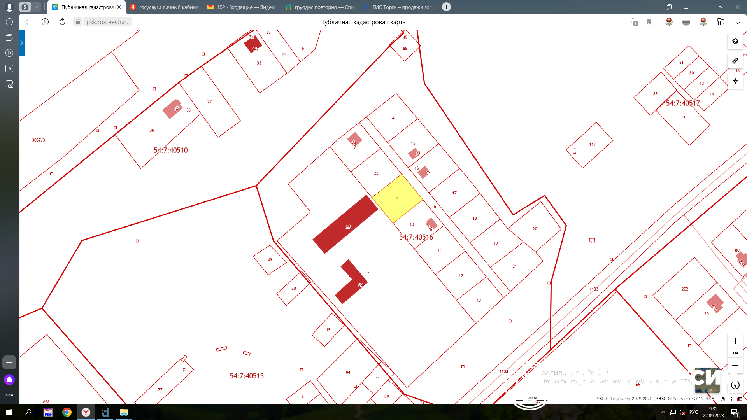Image resolution: width=747 pixels, height=420 pixels.
Task: Switch РУС keyboard language
Action: 694,412
